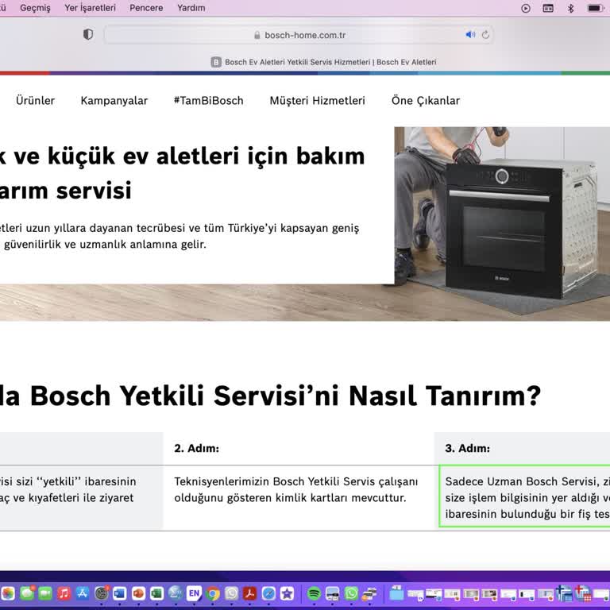Viewport: 610px width, 610px height.
Task: Click text 'güvenilirlik ve uzmanlık anlamına gelir.'
Action: [x=105, y=245]
